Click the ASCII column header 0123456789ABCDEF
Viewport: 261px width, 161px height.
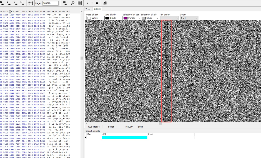point(59,11)
